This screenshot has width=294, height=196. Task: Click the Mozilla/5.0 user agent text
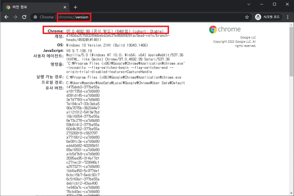125,57
